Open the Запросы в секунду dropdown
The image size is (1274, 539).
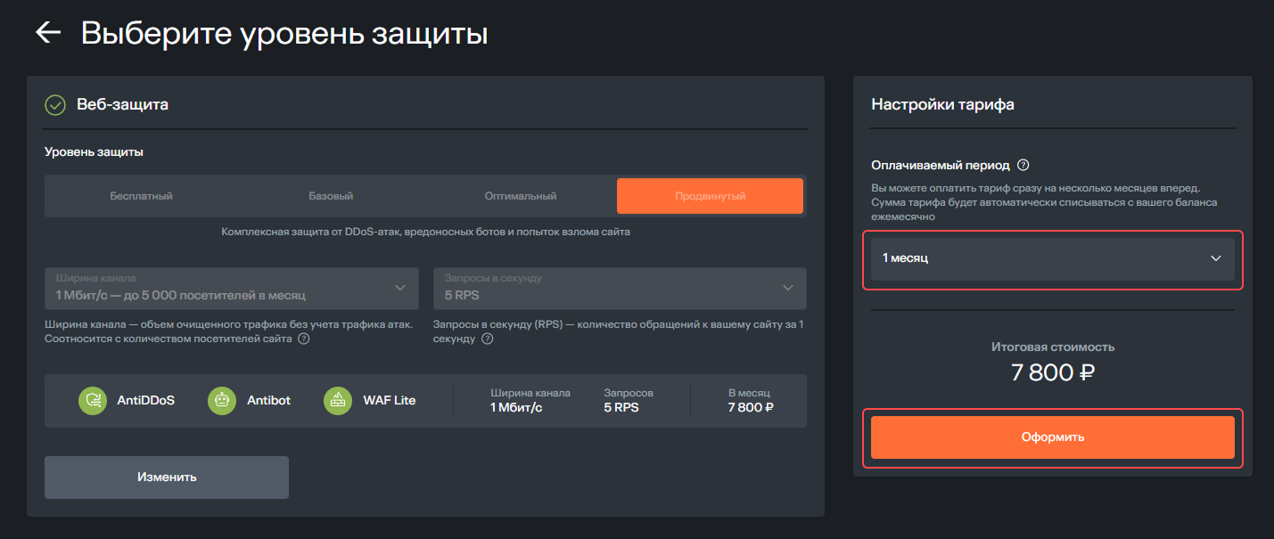pos(620,289)
